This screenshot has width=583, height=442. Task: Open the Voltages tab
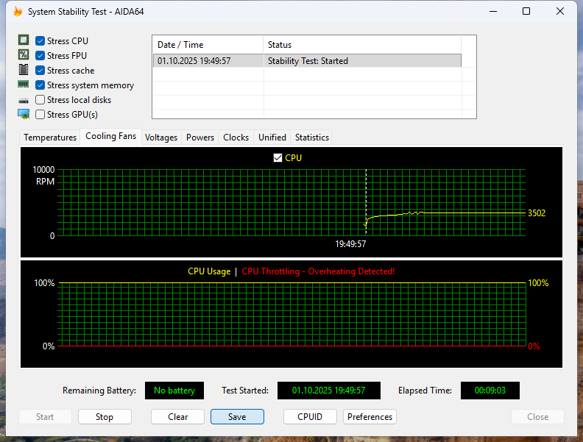161,138
